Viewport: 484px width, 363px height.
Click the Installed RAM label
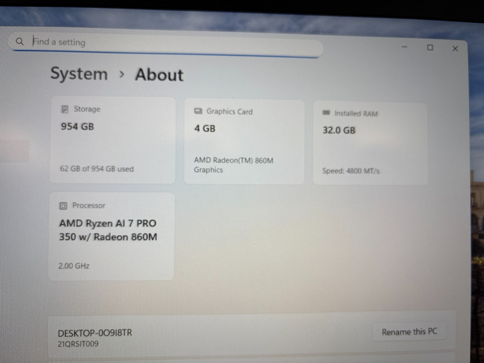click(356, 114)
